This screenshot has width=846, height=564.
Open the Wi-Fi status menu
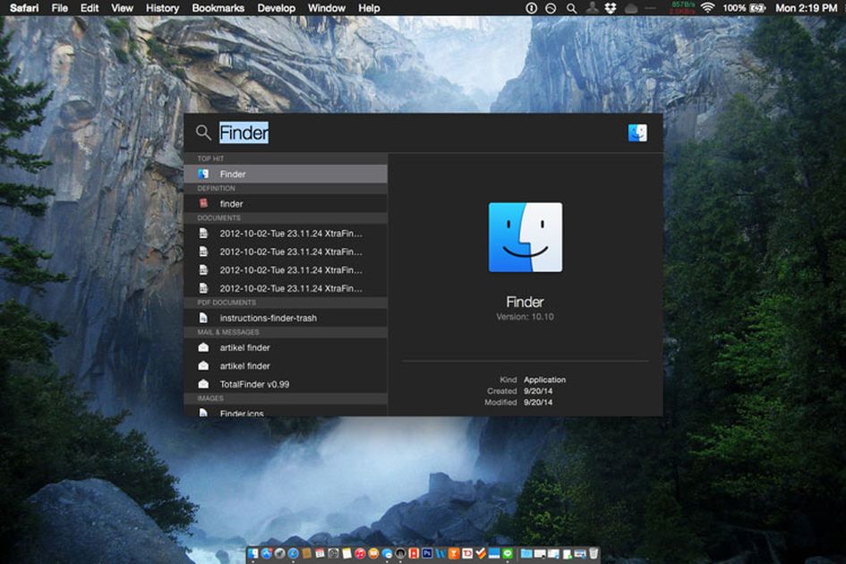click(707, 7)
